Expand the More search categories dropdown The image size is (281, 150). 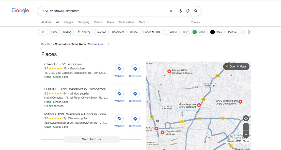tap(143, 22)
